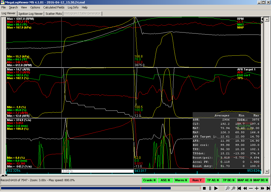The image size is (271, 192).
Task: Pause the log playback
Action: coord(210,188)
